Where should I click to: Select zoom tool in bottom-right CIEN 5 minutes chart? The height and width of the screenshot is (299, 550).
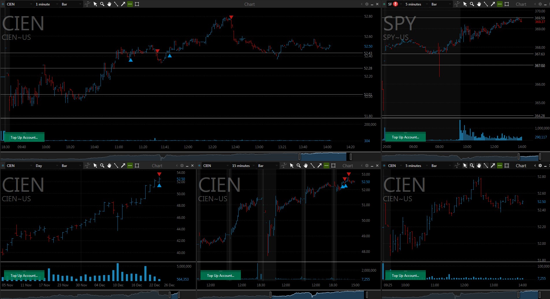pyautogui.click(x=472, y=166)
